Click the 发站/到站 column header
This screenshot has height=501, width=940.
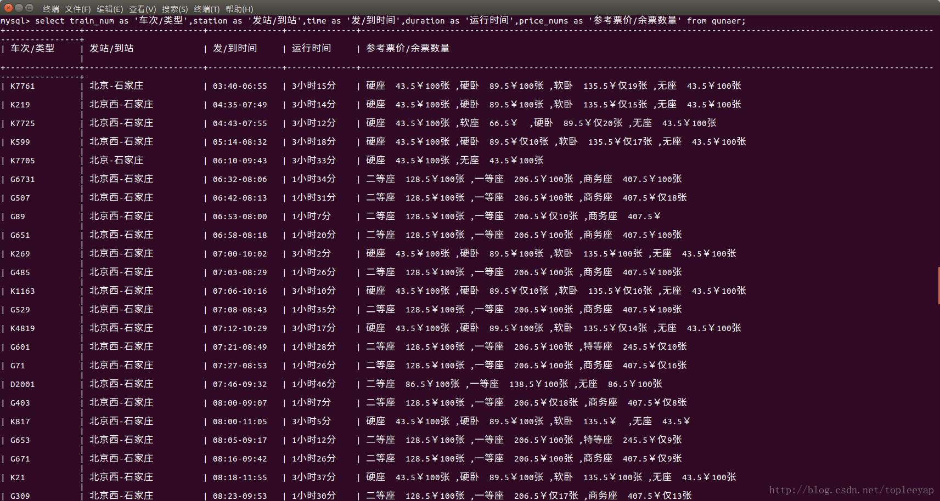pos(111,48)
